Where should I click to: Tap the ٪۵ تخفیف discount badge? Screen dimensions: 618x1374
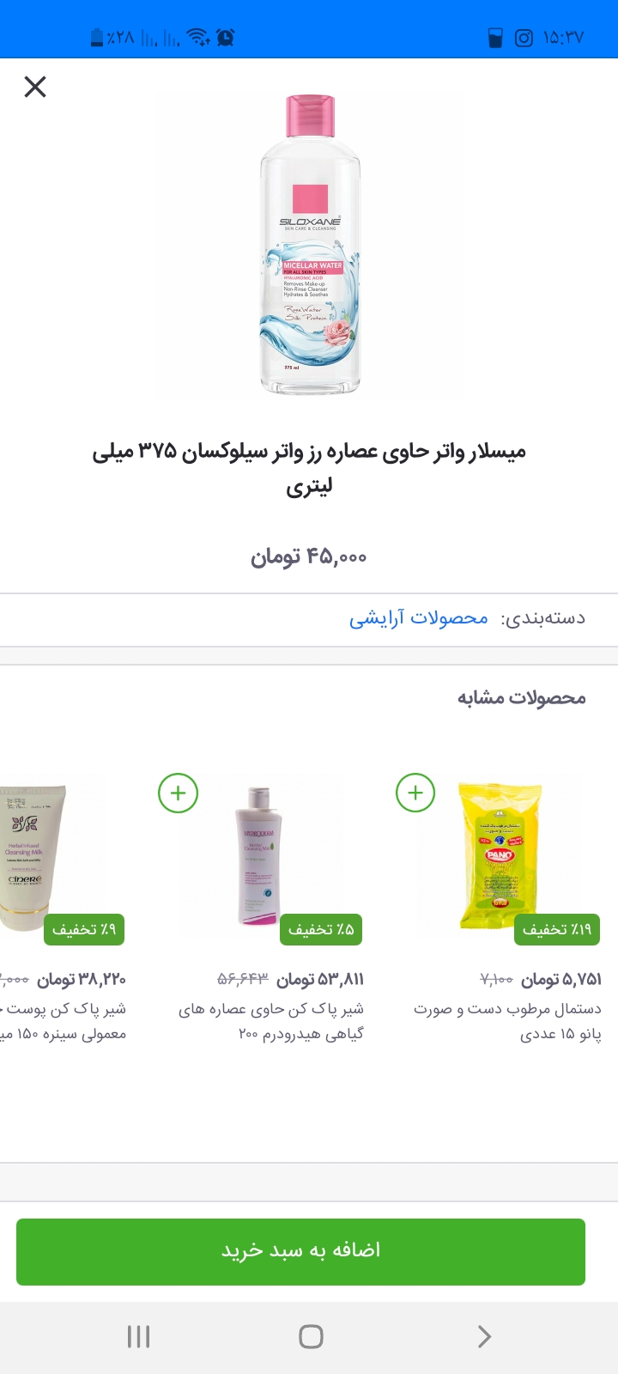tap(321, 929)
